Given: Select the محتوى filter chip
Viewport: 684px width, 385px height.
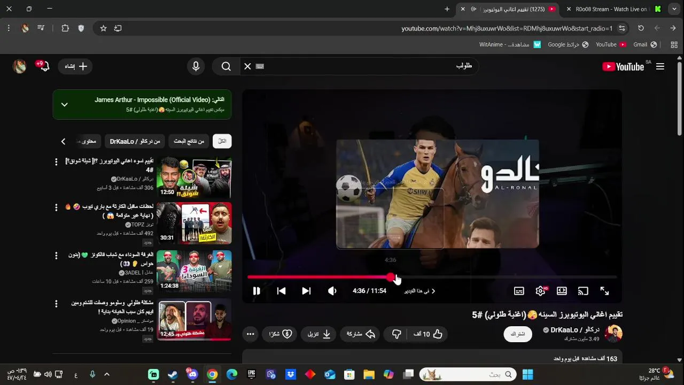Looking at the screenshot, I should tap(87, 141).
